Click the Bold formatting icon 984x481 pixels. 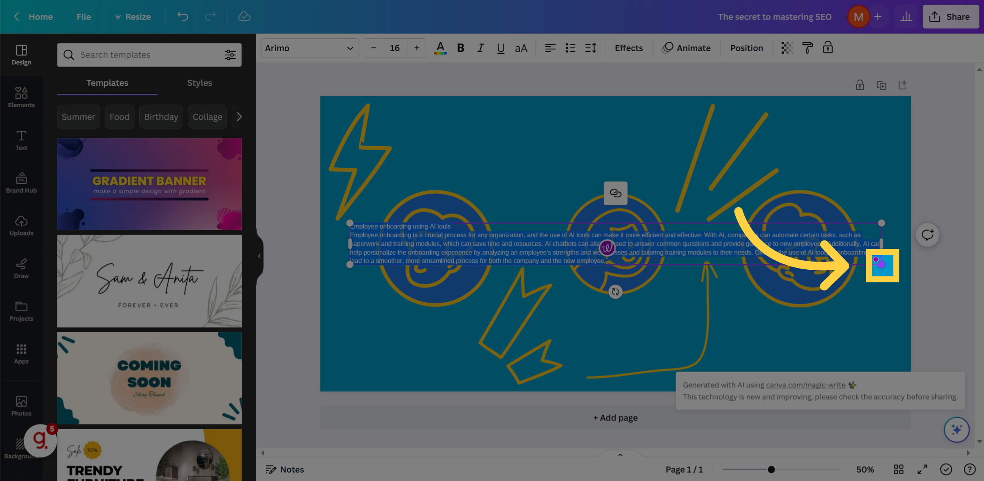[x=460, y=47]
